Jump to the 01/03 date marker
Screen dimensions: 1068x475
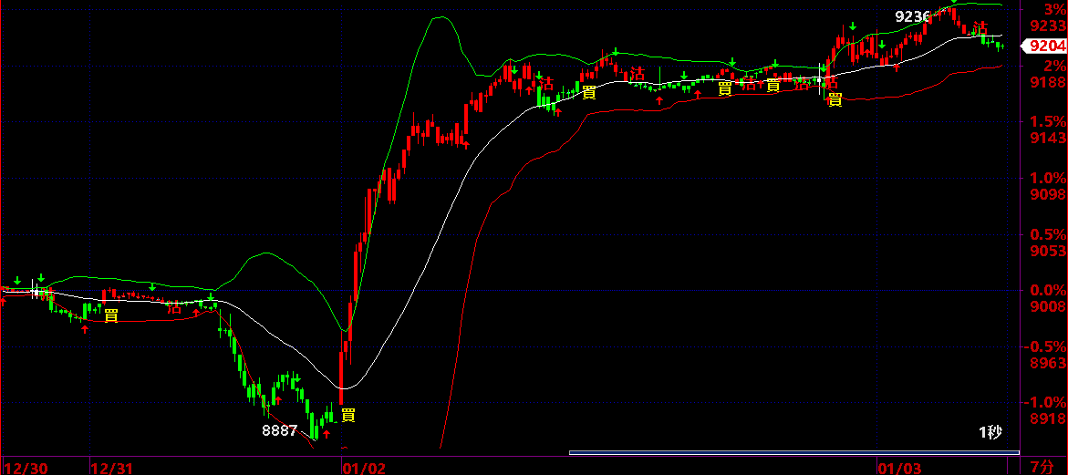[x=899, y=468]
